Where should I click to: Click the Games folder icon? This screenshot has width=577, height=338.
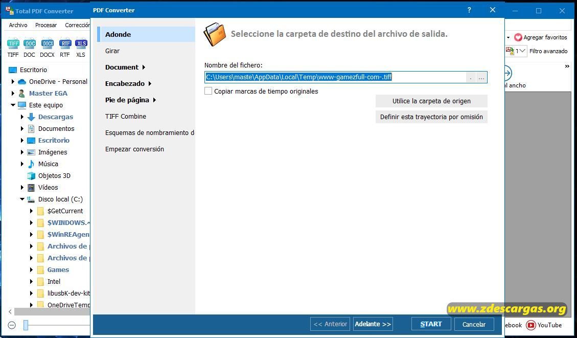click(x=41, y=270)
